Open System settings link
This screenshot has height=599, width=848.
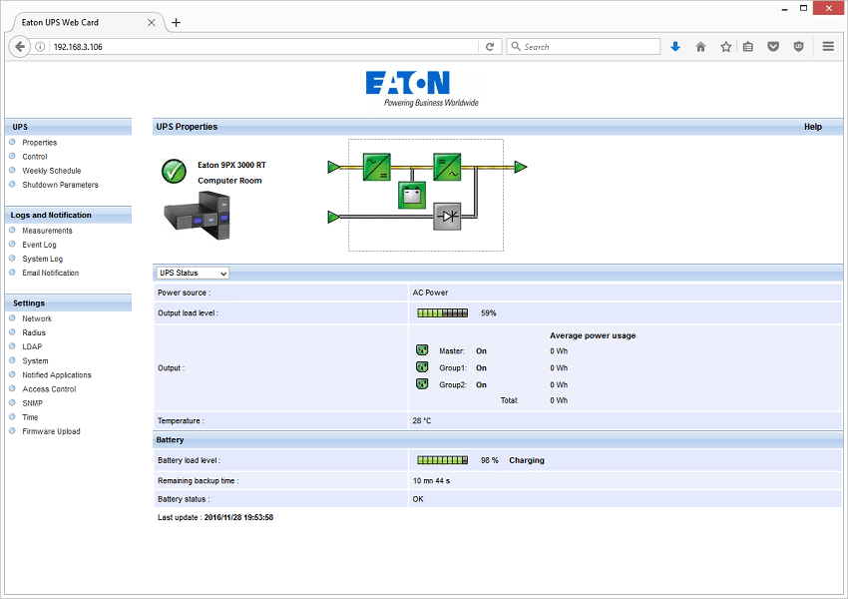[35, 361]
